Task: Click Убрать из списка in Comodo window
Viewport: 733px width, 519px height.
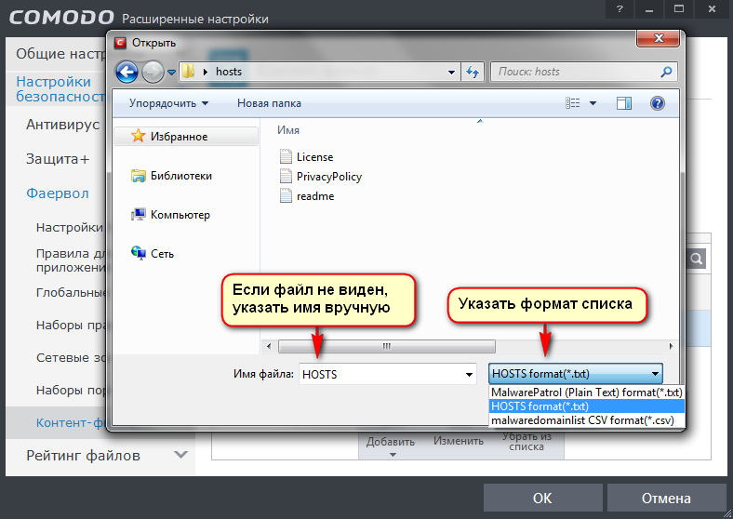Action: click(526, 442)
